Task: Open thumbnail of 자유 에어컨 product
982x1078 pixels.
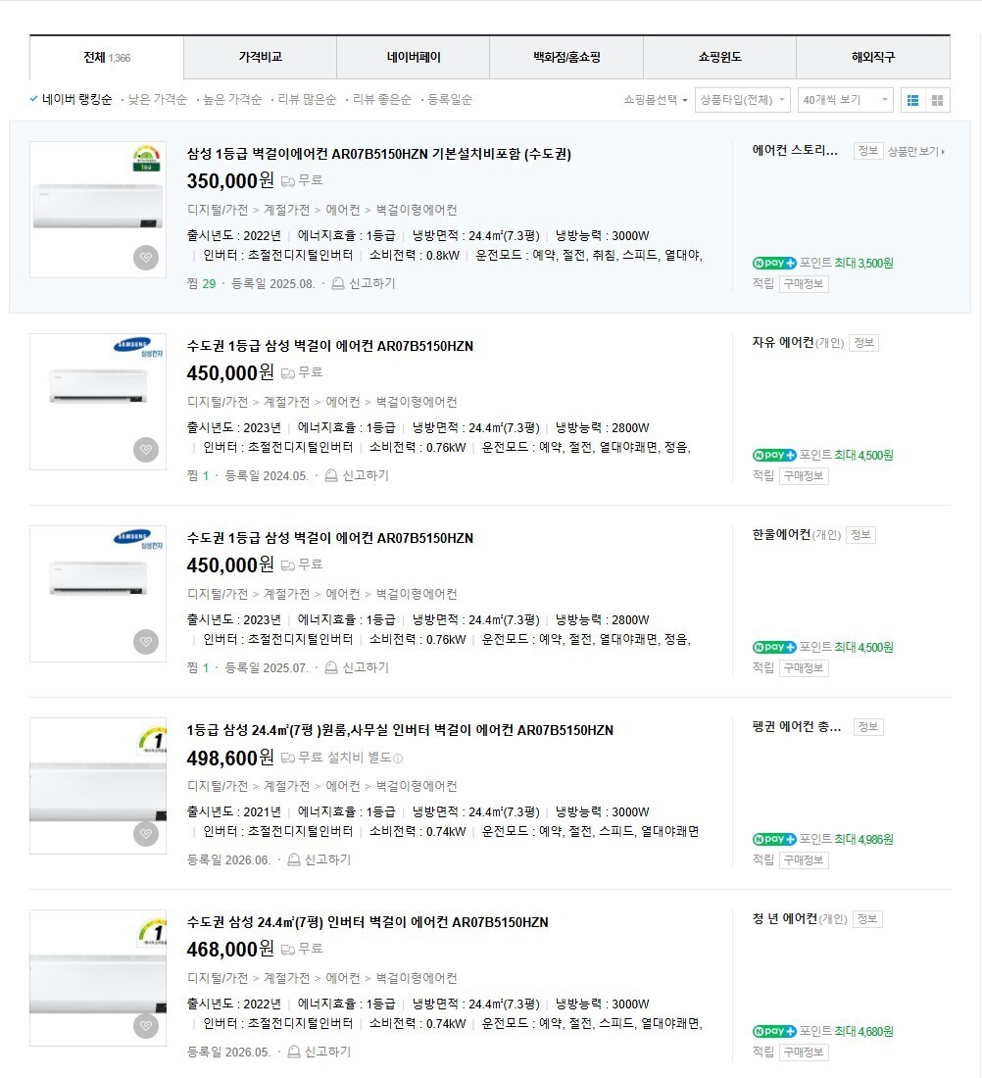Action: 98,402
